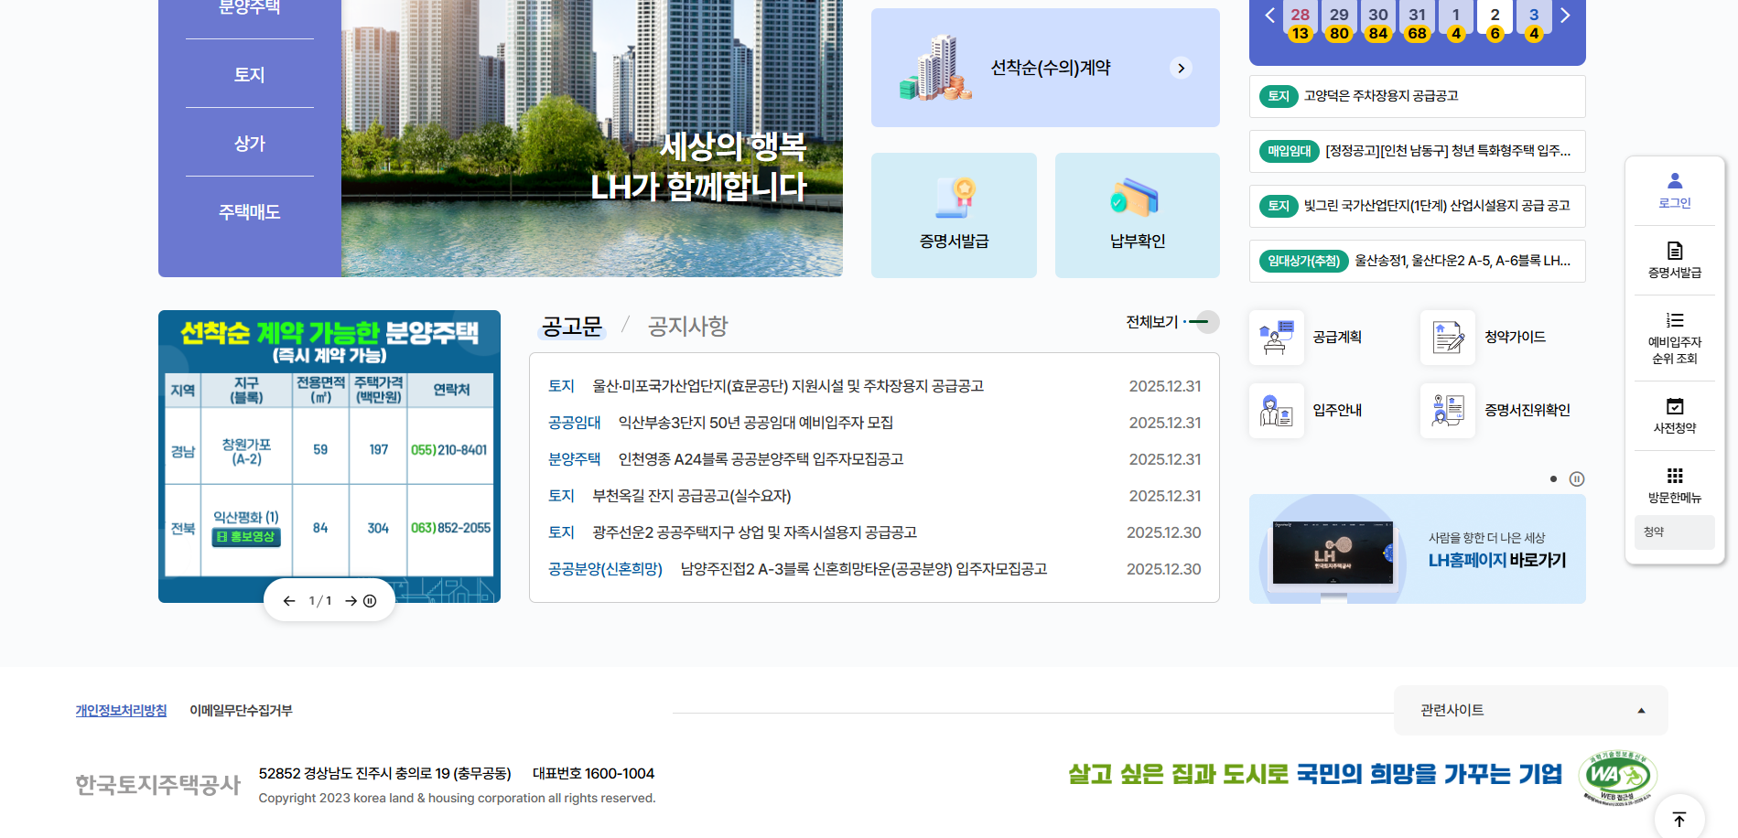This screenshot has height=838, width=1738.
Task: Select date 31 in the calendar
Action: [x=1417, y=23]
